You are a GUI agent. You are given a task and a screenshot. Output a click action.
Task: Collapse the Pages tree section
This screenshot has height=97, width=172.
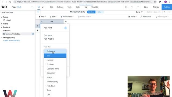coord(2,17)
